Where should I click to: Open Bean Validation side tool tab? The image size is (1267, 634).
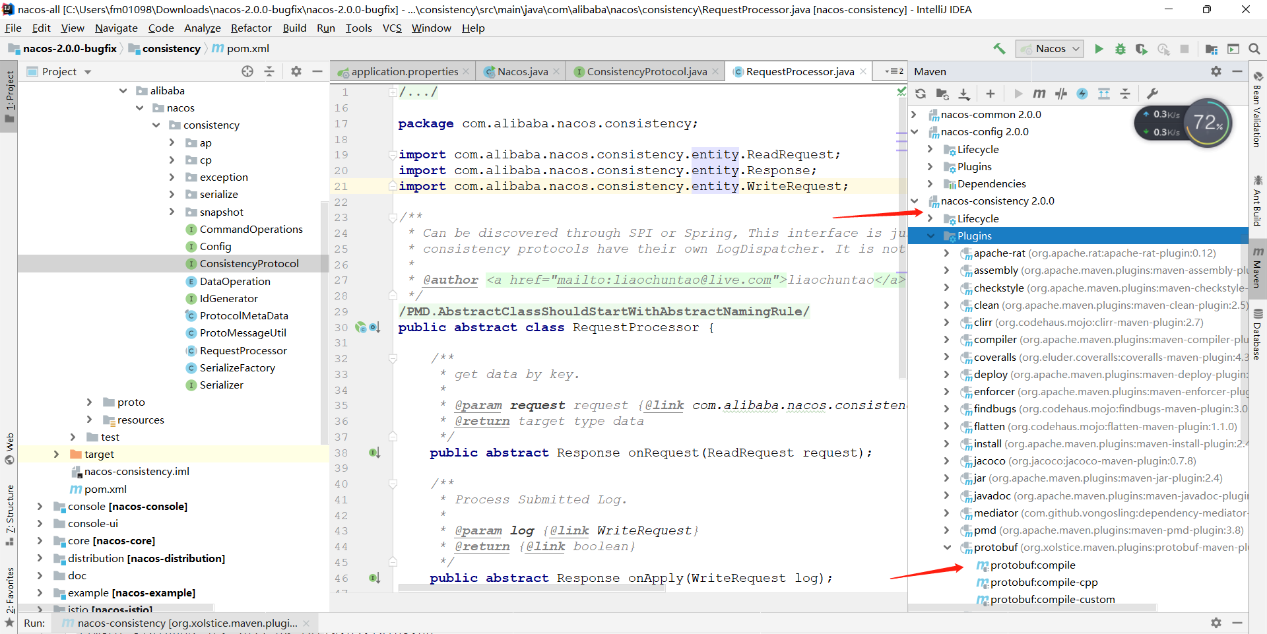1257,110
